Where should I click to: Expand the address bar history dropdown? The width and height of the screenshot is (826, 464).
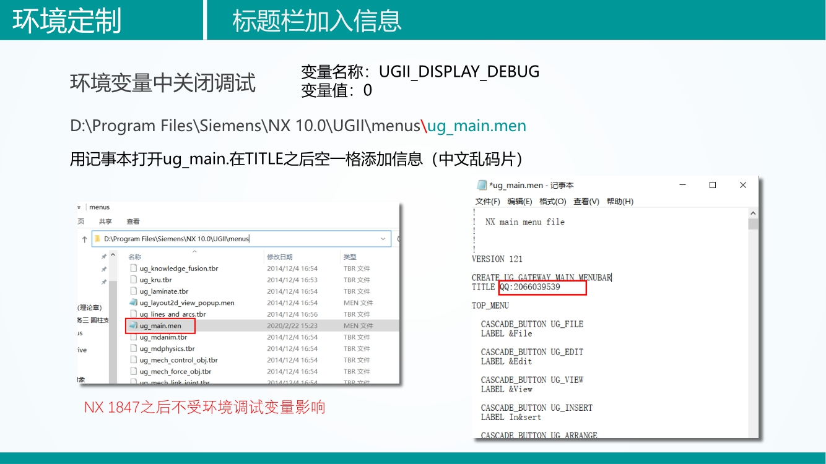pyautogui.click(x=383, y=239)
